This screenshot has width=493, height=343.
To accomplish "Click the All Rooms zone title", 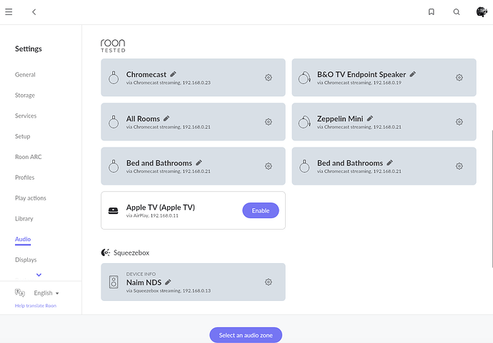I will [143, 118].
